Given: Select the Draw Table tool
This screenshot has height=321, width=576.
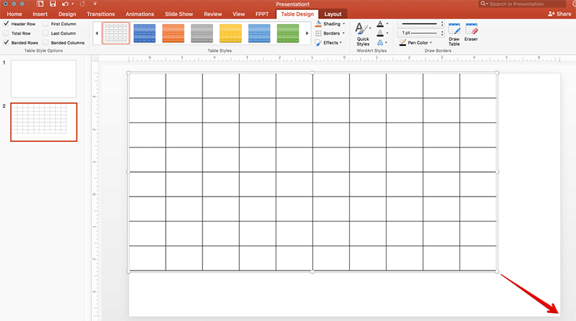Looking at the screenshot, I should coord(454,32).
